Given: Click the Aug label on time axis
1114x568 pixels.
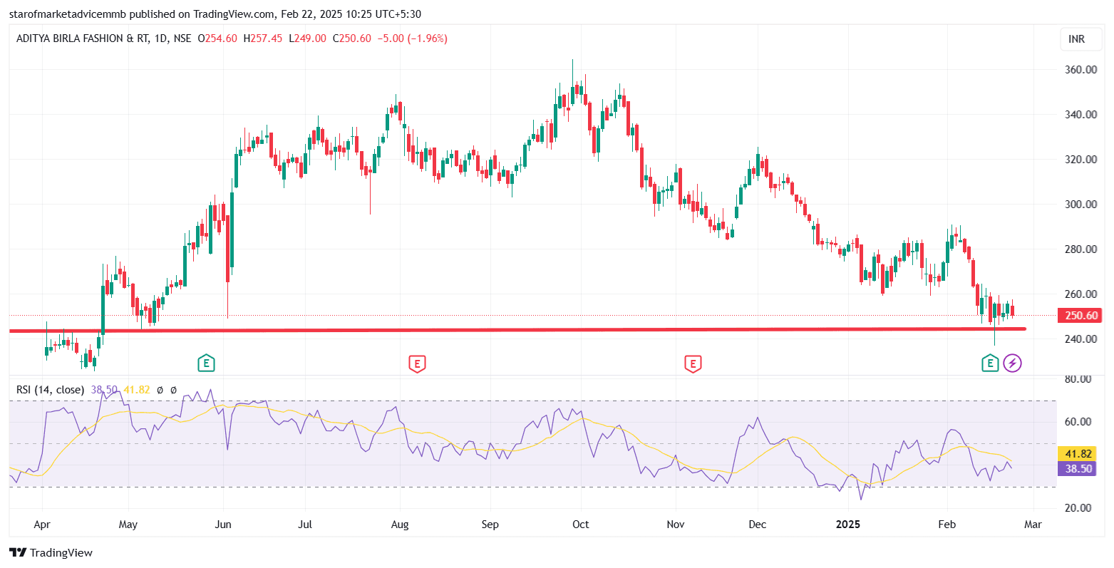Looking at the screenshot, I should pyautogui.click(x=400, y=525).
